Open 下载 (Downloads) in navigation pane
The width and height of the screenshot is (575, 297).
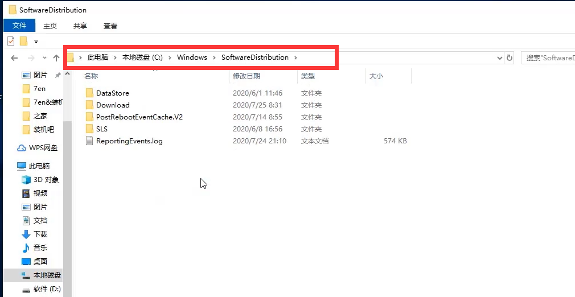(x=40, y=234)
